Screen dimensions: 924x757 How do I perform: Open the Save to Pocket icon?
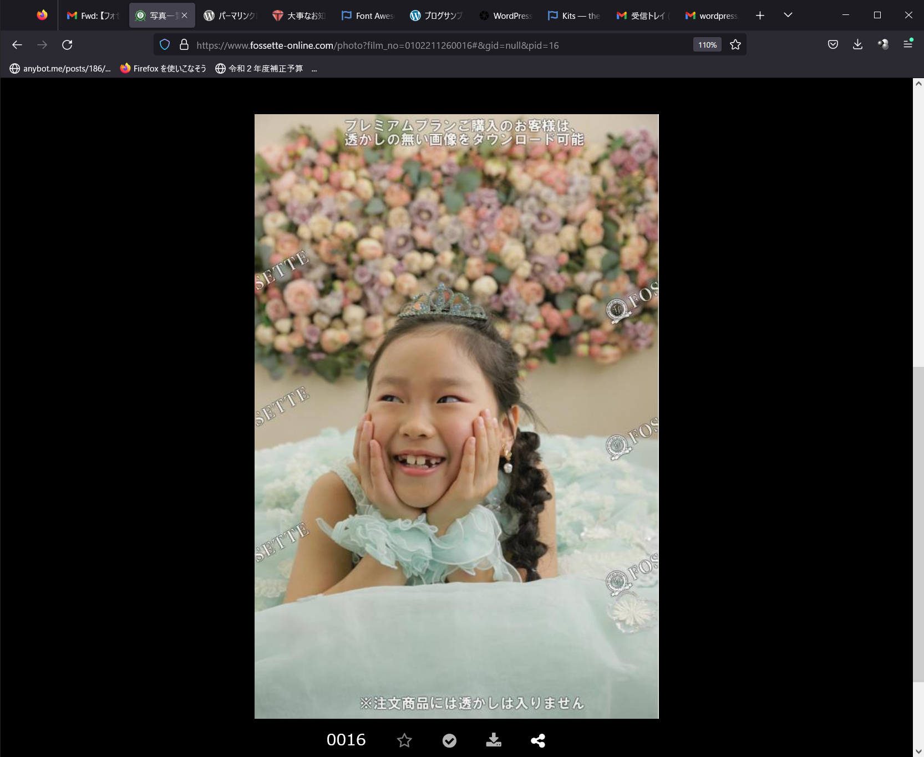click(x=832, y=45)
